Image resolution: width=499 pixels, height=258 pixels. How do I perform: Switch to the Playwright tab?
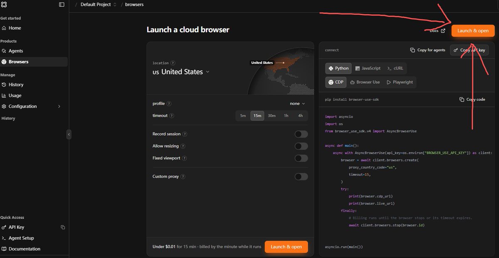[400, 82]
